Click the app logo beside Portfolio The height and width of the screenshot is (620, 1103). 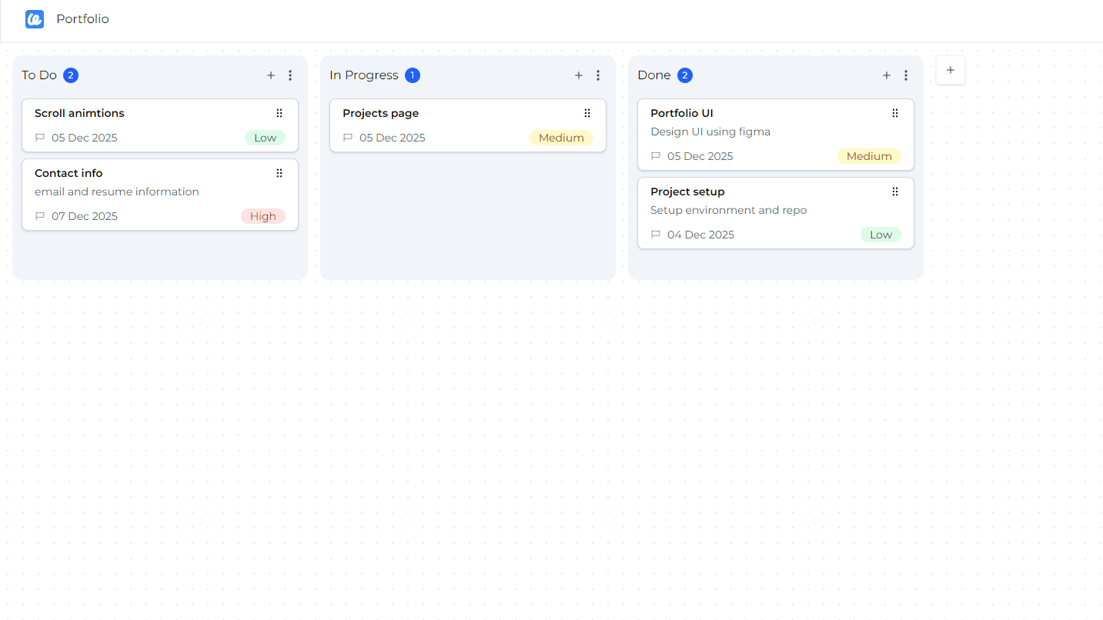(x=35, y=19)
